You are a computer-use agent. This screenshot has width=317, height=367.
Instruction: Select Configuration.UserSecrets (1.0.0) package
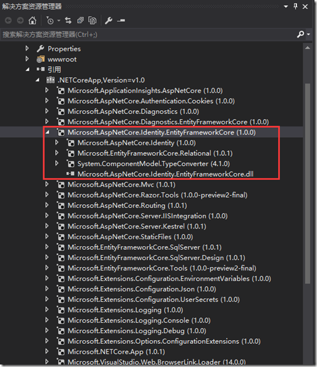click(x=153, y=299)
